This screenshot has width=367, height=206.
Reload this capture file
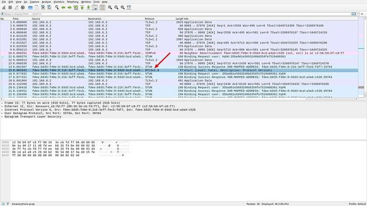pyautogui.click(x=49, y=7)
